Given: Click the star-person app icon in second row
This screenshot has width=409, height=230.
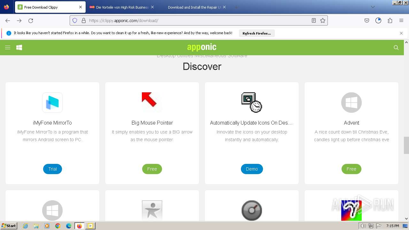Looking at the screenshot, I should click(x=152, y=210).
